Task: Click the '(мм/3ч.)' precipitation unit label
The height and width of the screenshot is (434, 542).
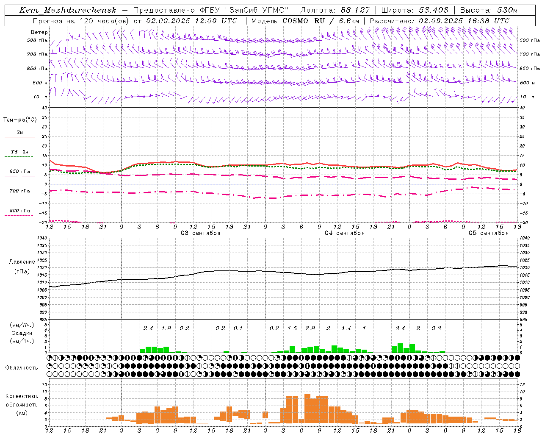Action: (22, 325)
